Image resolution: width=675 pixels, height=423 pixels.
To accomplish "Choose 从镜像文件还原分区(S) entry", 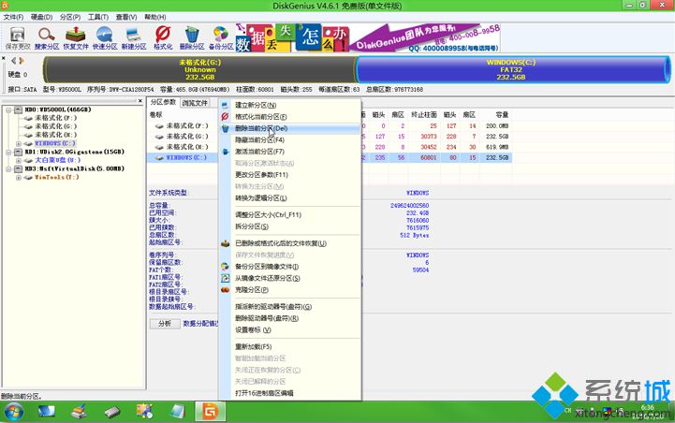I will coord(289,278).
